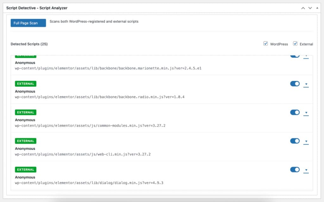Open the dialog.min.js dropdown arrow

(x=306, y=170)
